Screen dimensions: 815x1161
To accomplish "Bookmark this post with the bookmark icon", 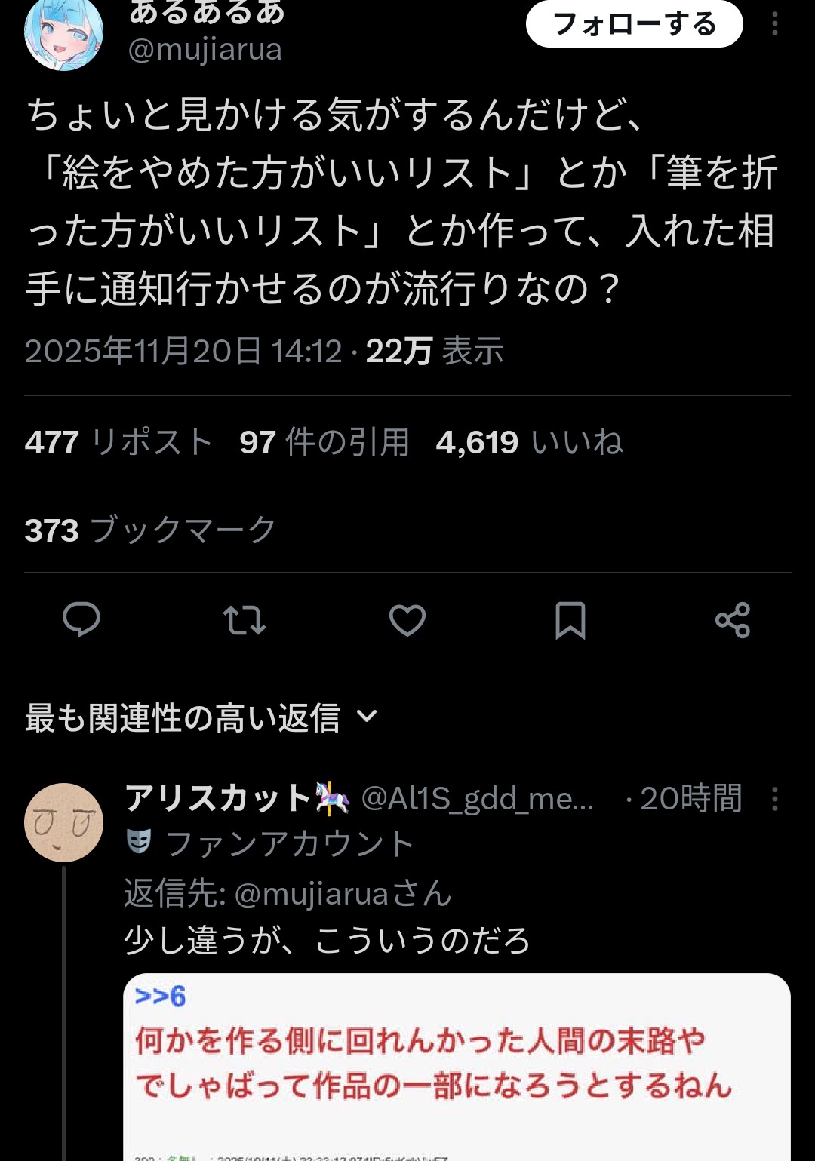I will pos(570,620).
